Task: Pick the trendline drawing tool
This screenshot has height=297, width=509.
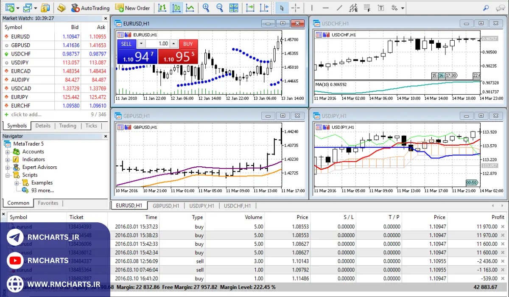Action: (x=339, y=8)
